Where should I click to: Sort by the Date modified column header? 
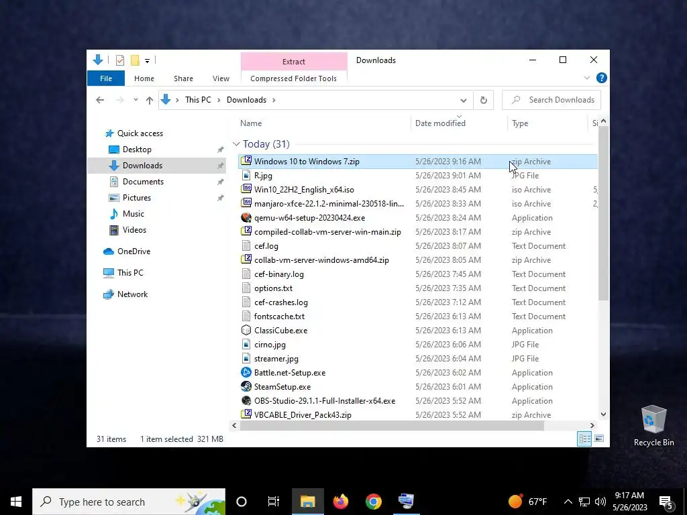pyautogui.click(x=440, y=123)
